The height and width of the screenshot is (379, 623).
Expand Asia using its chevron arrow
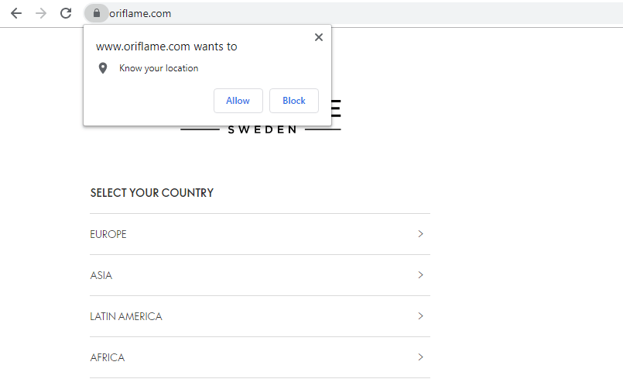(420, 275)
